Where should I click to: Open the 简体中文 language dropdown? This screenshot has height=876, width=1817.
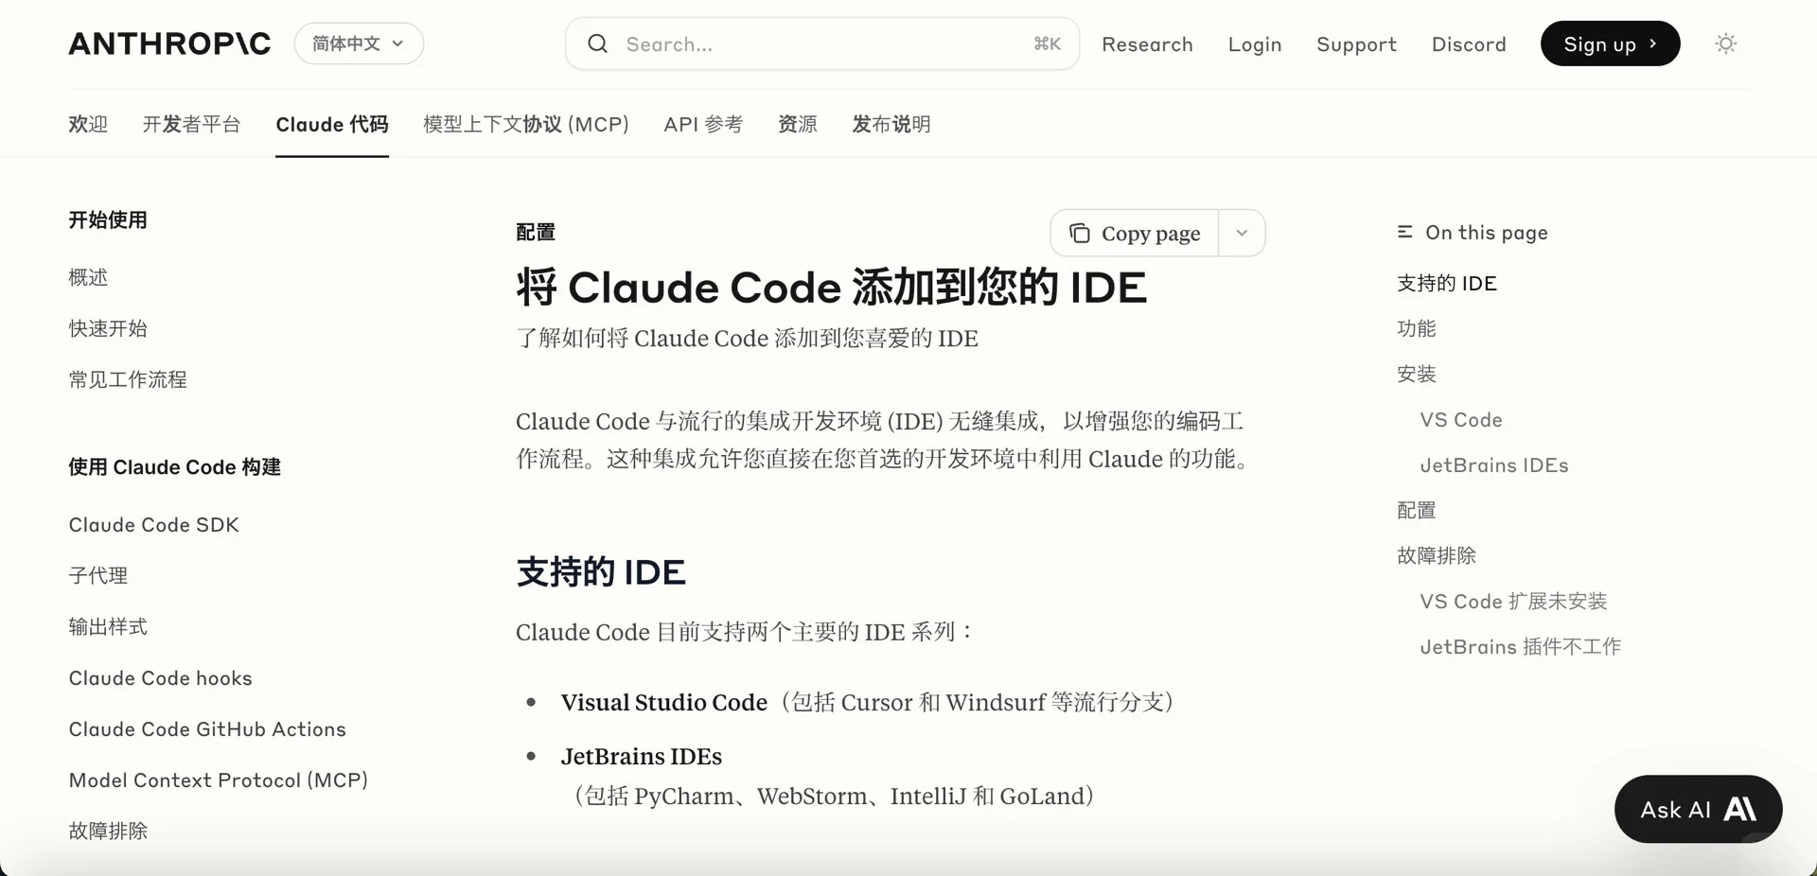(x=359, y=44)
